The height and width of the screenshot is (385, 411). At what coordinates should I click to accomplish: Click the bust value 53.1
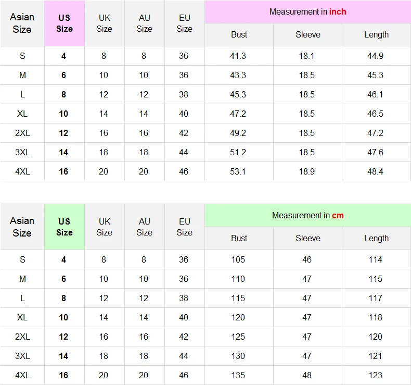tap(238, 171)
